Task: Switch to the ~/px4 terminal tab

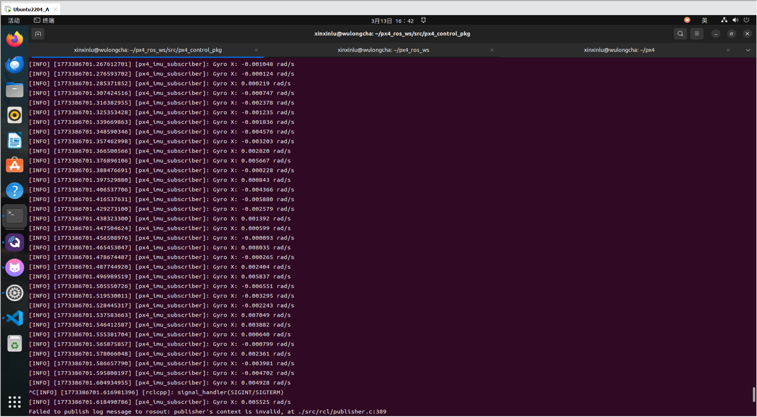Action: (x=619, y=50)
